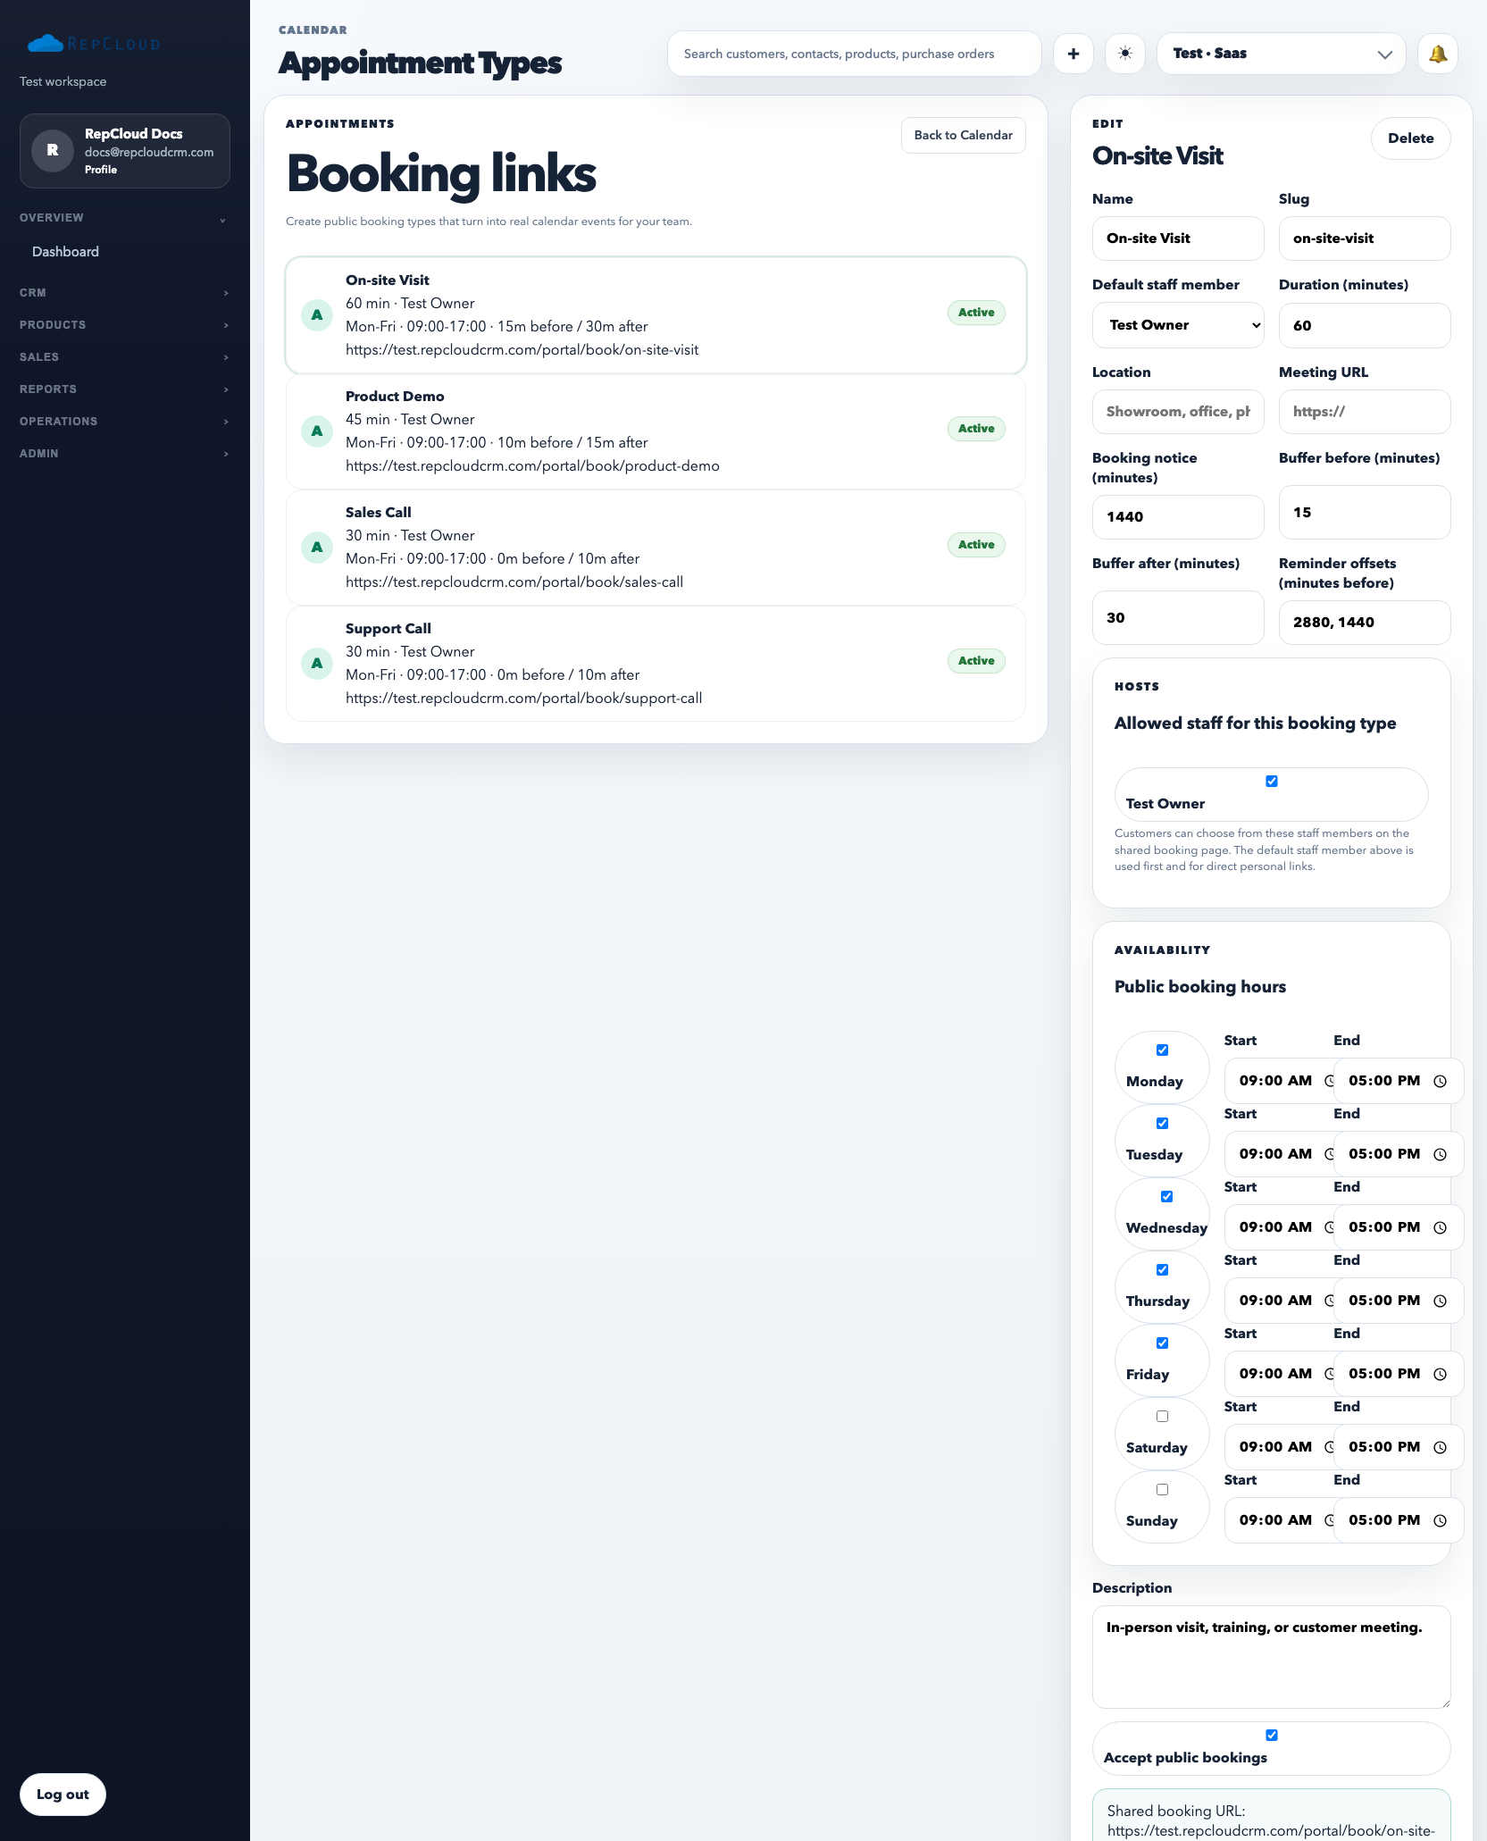Click the R profile avatar
Screen dimensions: 1487x1841
[53, 150]
